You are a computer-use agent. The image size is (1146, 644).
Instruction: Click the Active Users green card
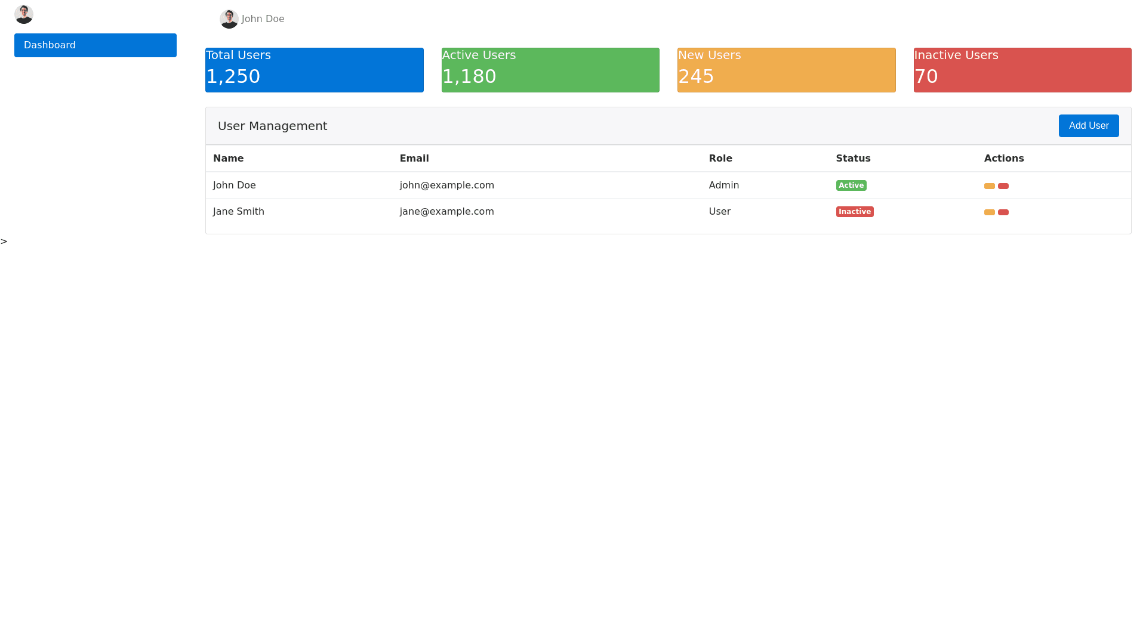(550, 70)
